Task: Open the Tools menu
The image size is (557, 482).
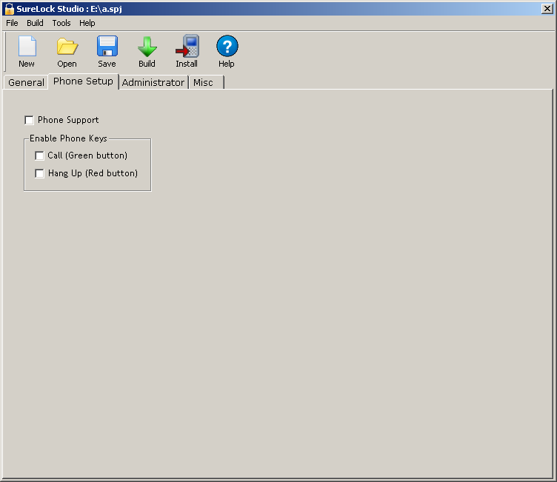Action: pos(61,23)
